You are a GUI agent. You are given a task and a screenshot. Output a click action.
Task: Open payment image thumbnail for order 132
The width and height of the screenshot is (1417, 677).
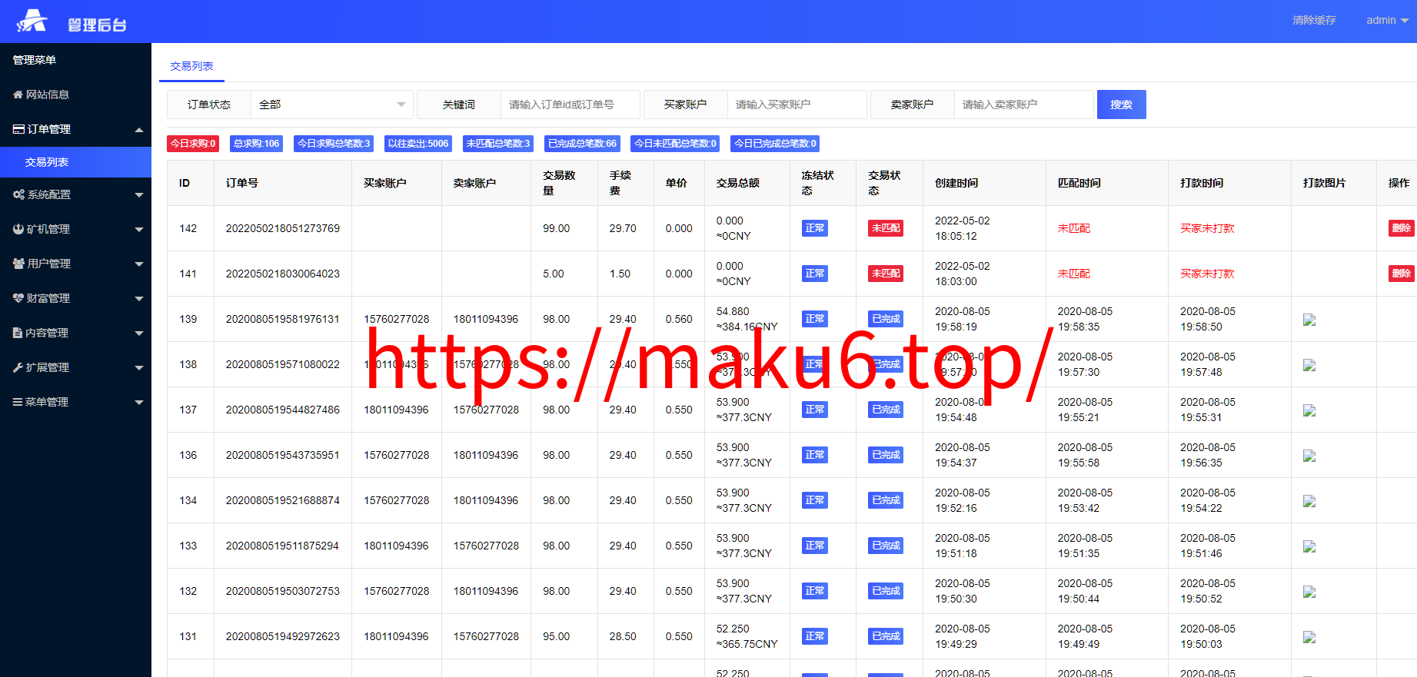pyautogui.click(x=1309, y=592)
